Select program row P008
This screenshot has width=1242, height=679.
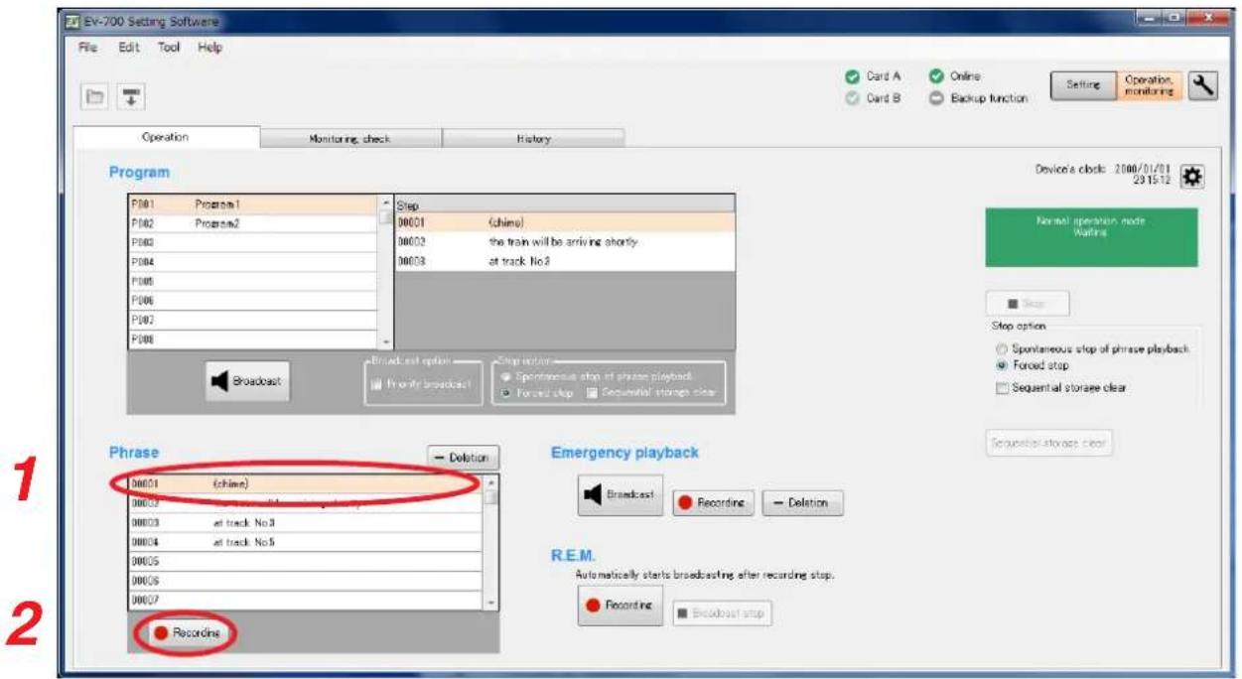(253, 339)
